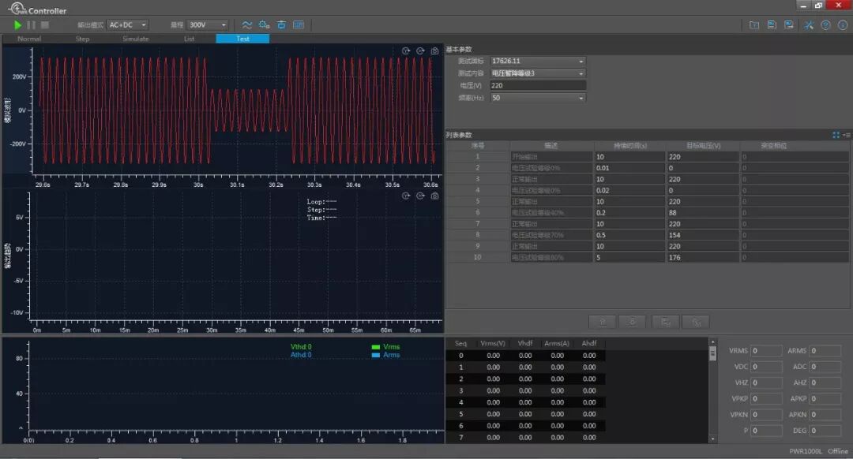
Task: Switch to the Normal tab
Action: pos(29,39)
